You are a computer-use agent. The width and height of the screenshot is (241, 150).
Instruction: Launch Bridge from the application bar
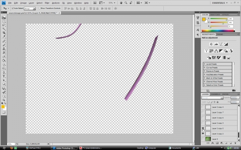click(95, 3)
